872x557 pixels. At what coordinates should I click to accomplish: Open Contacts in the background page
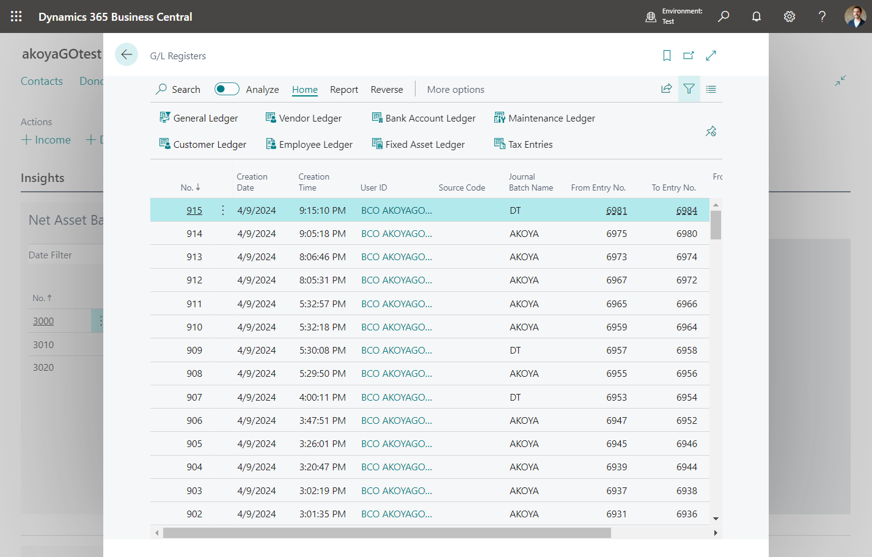click(x=42, y=81)
